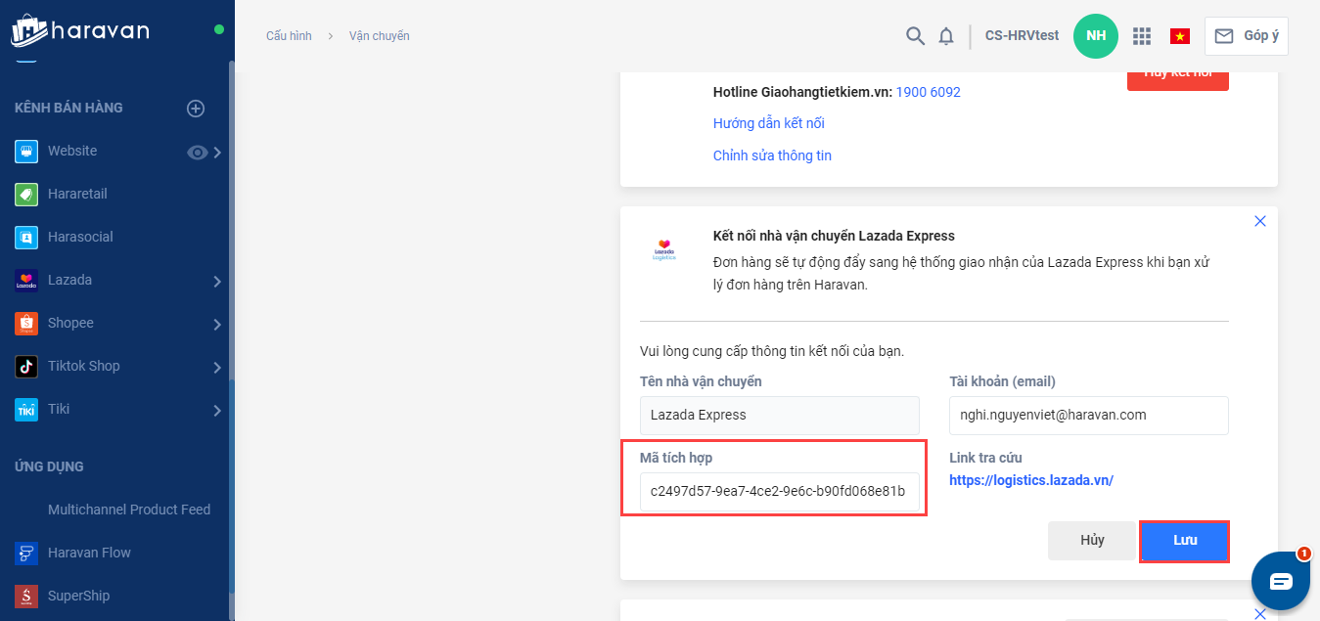The width and height of the screenshot is (1320, 621).
Task: Open the Hướng dẫn kết nối link
Action: click(769, 123)
